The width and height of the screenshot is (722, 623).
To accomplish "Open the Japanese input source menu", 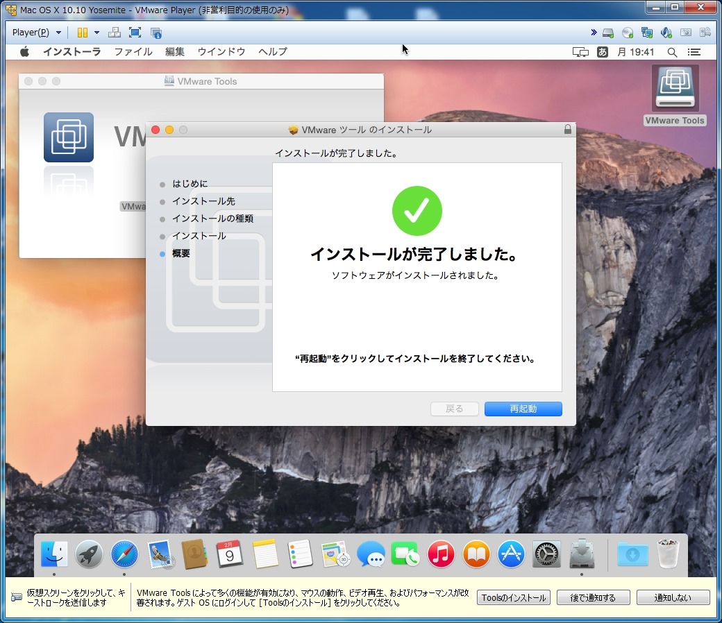I will click(x=603, y=52).
